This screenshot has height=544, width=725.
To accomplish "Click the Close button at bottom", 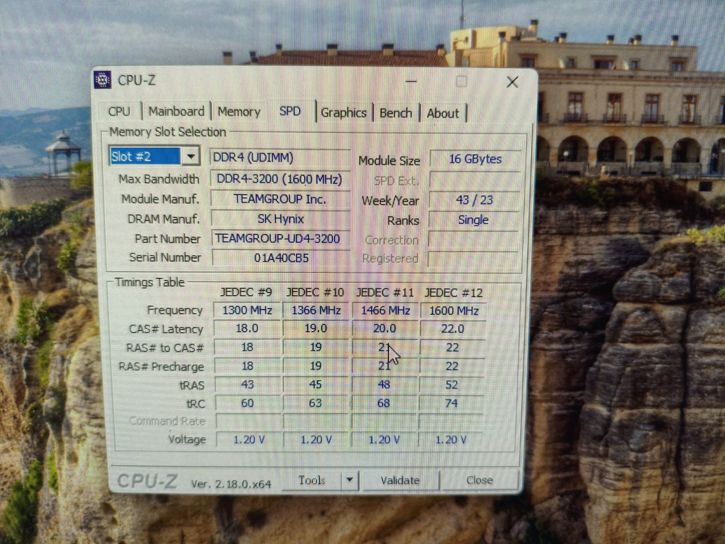I will (479, 481).
